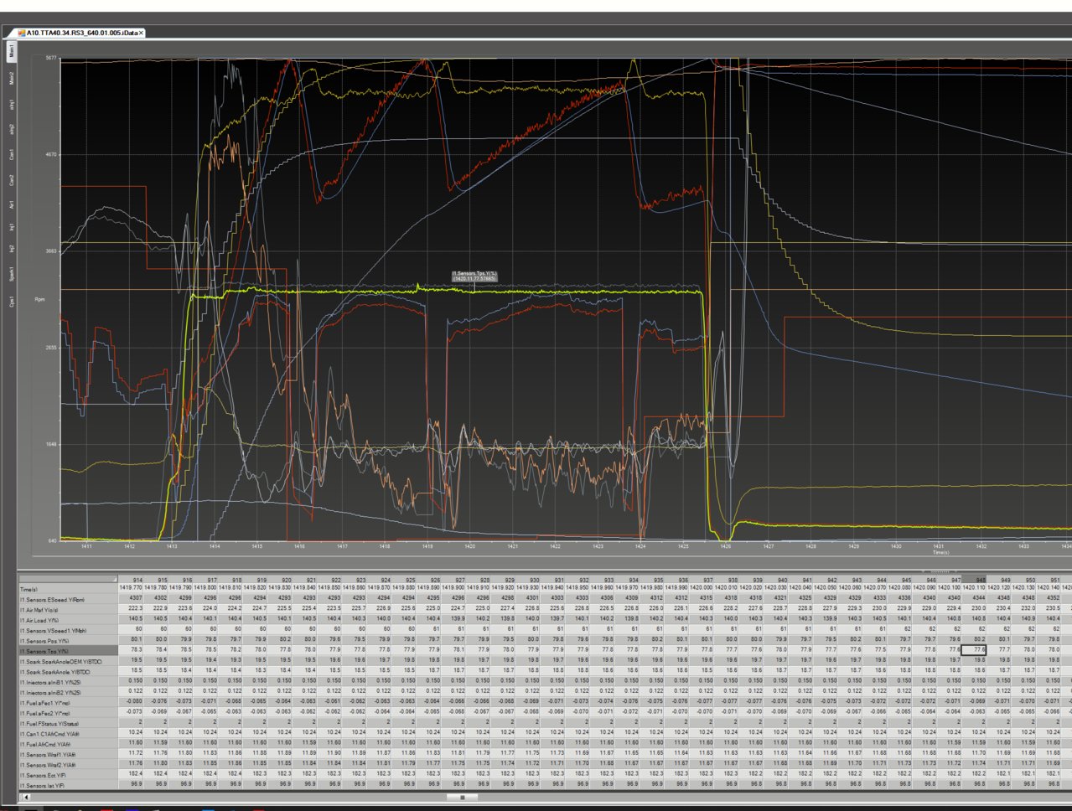1072x811 pixels.
Task: Select the Sensors.Iat.Y(F) row label
Action: click(x=68, y=785)
